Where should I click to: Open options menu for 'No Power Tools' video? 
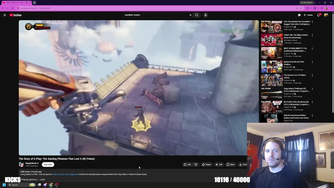(x=312, y=102)
